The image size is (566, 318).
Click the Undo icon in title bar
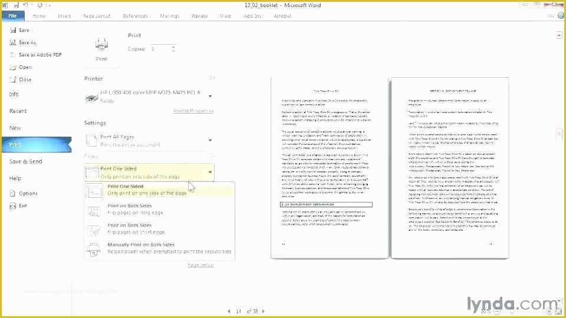26,5
